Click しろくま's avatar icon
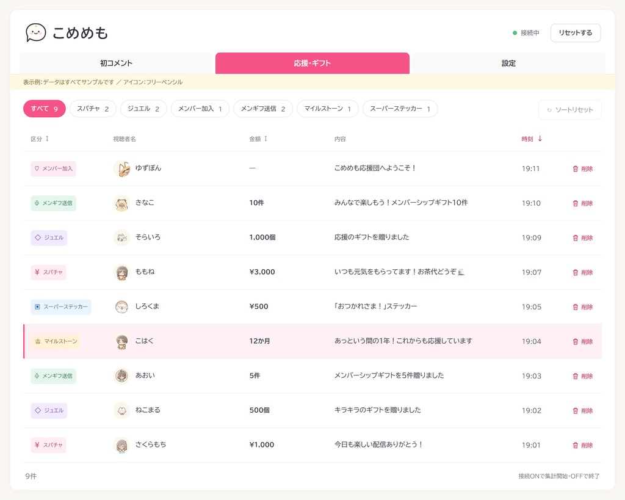 point(122,306)
